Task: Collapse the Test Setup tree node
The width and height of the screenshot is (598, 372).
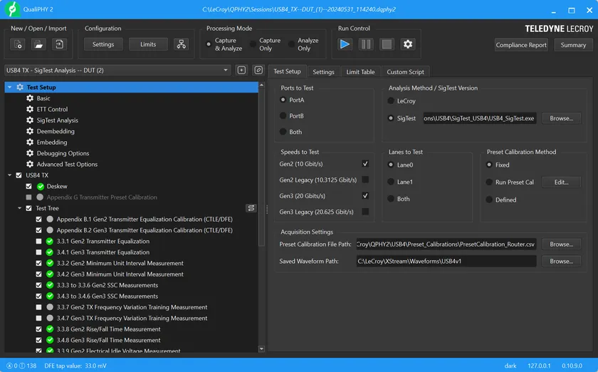Action: pos(9,87)
